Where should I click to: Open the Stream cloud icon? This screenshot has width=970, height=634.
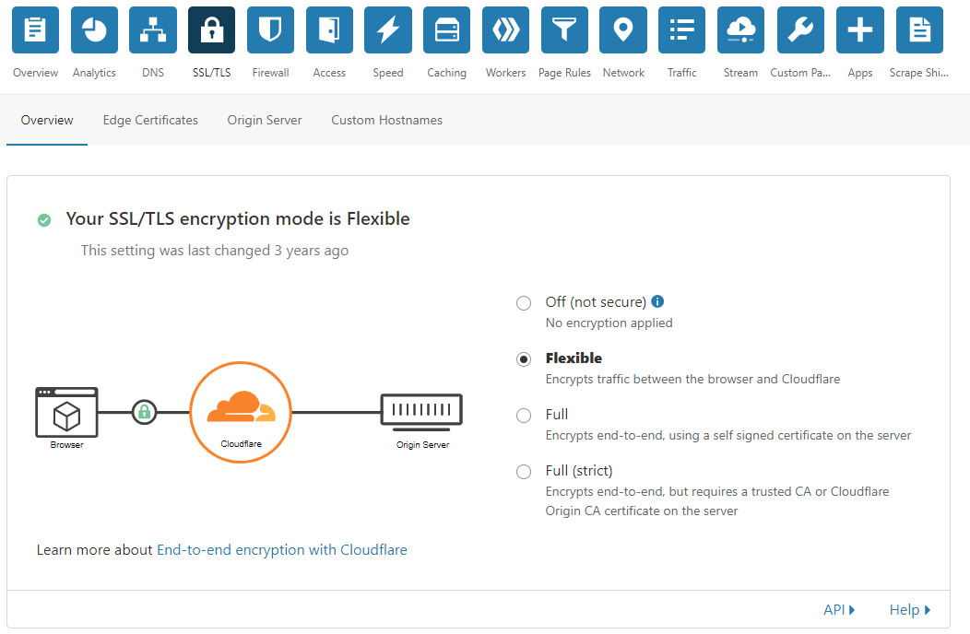tap(740, 30)
